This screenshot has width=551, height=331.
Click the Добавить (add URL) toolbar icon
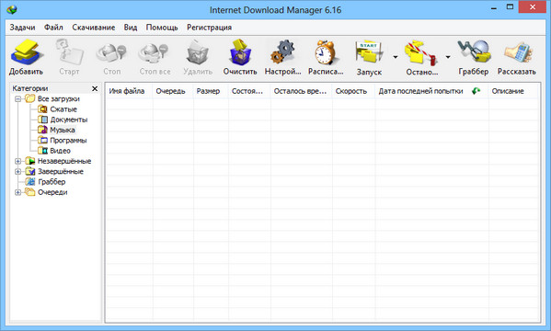coord(27,52)
